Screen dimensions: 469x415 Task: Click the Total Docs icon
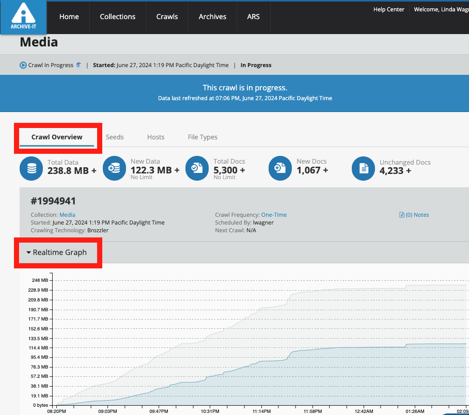point(197,168)
